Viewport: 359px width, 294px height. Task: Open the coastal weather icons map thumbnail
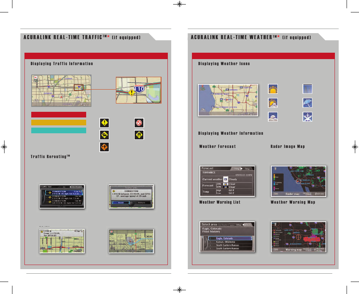pyautogui.click(x=228, y=100)
